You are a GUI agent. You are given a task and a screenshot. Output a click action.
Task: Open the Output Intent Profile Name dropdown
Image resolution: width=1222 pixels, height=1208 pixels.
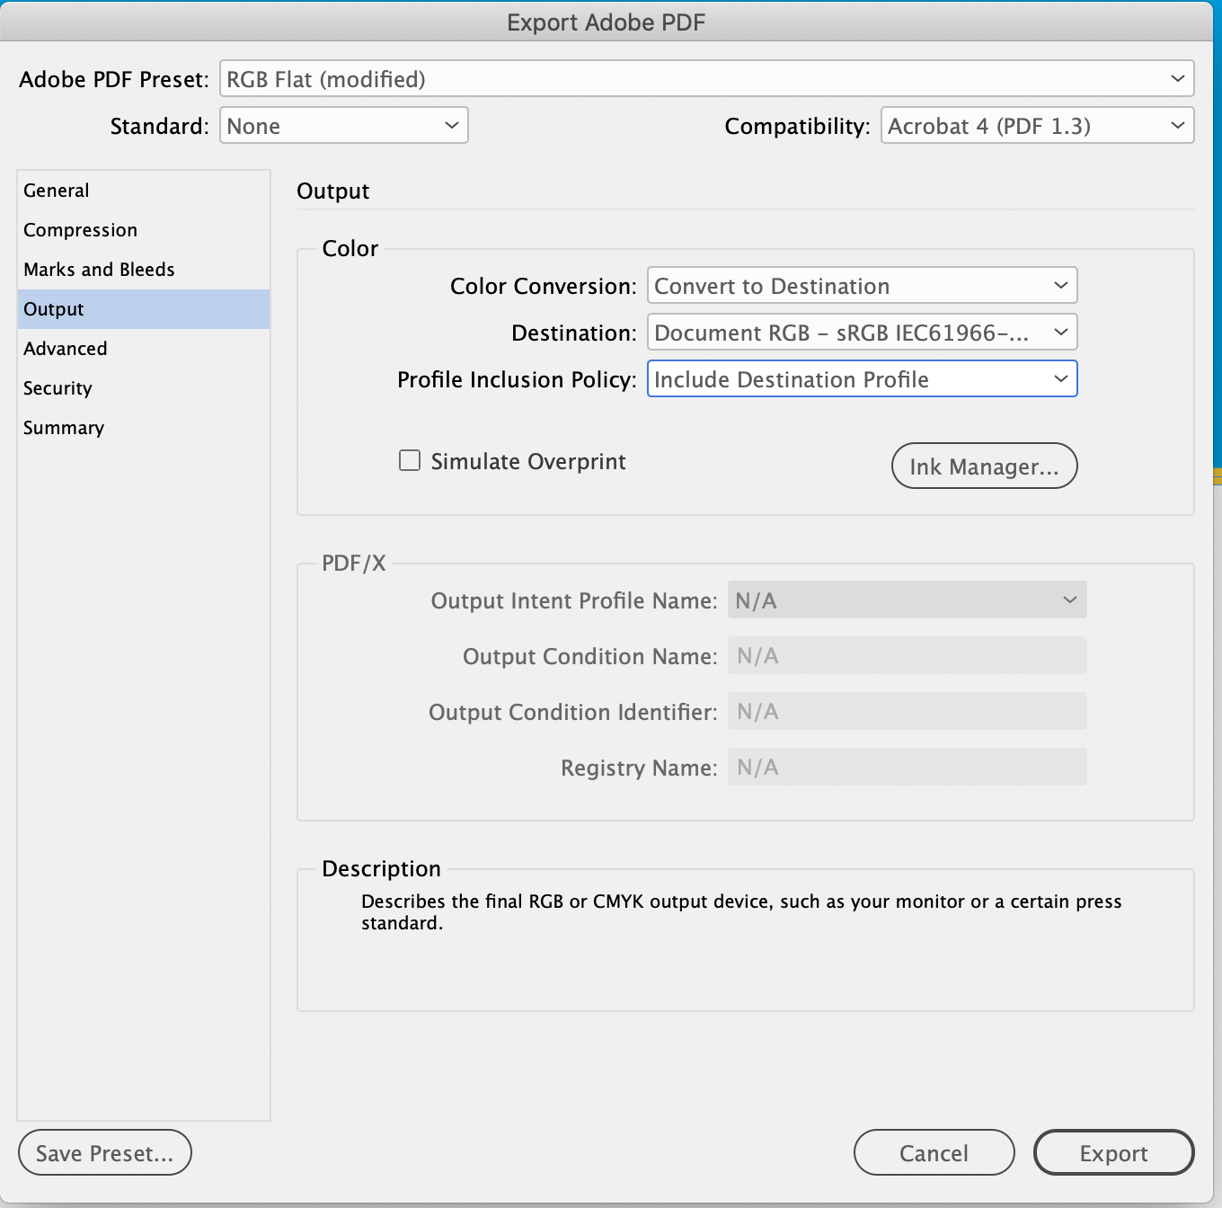(x=907, y=600)
